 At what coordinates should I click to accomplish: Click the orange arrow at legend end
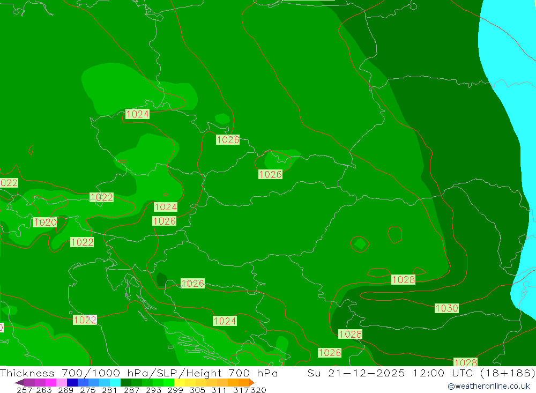251,382
